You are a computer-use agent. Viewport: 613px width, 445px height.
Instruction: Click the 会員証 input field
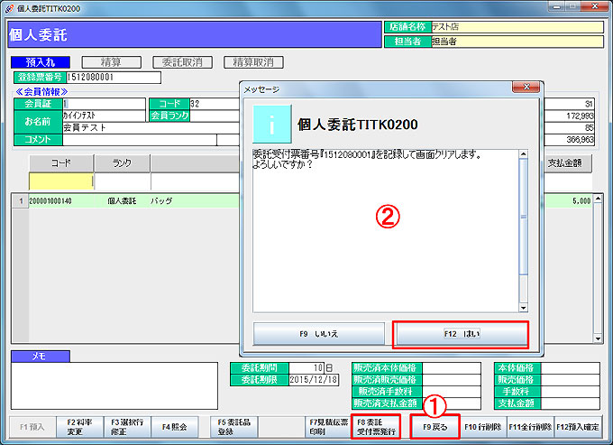point(104,104)
